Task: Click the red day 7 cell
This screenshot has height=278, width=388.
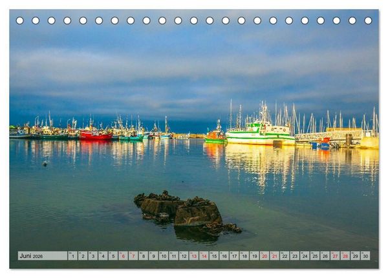Action: pos(133,256)
